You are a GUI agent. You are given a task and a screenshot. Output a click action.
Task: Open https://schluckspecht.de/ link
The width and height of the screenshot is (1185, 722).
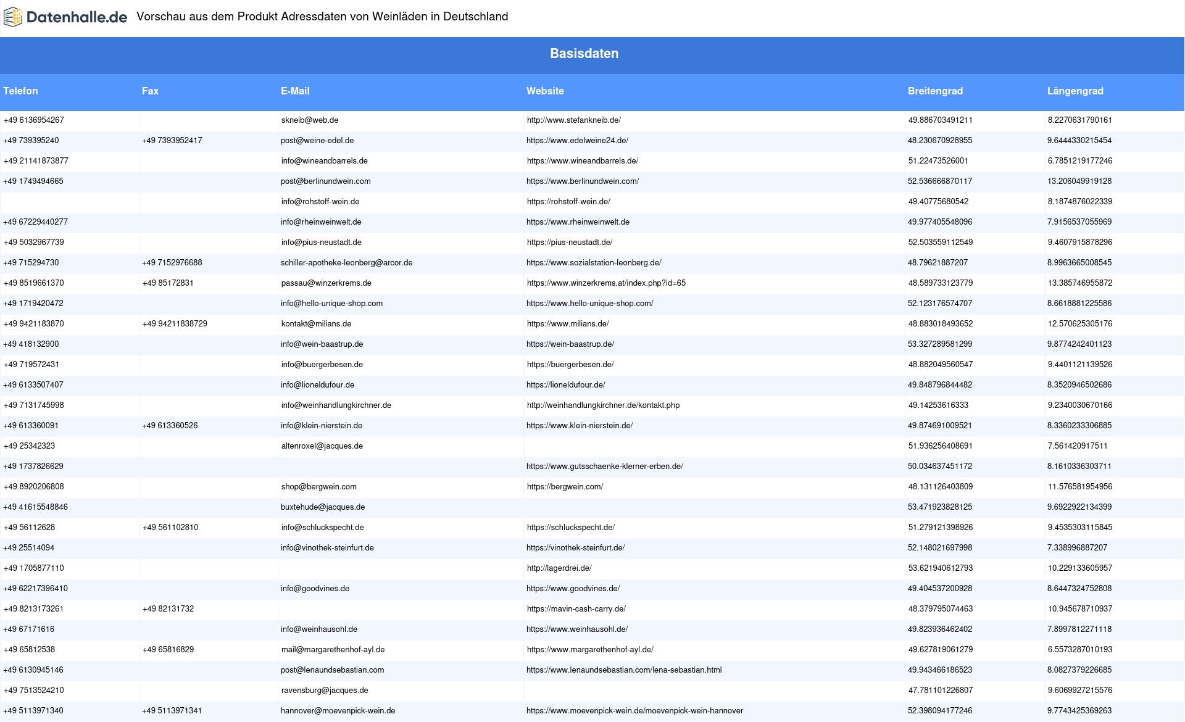[571, 528]
